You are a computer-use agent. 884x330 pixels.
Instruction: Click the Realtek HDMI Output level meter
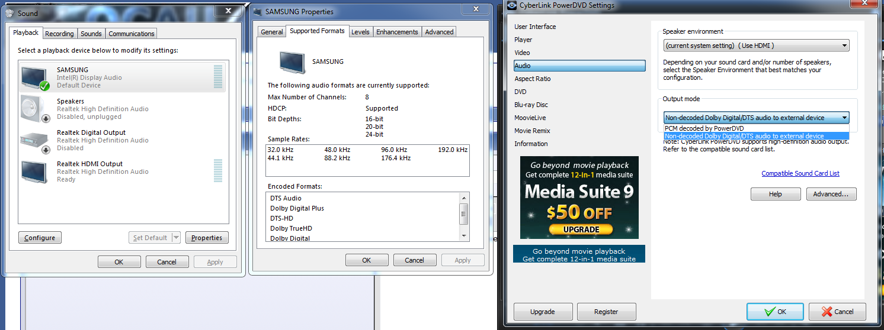218,171
